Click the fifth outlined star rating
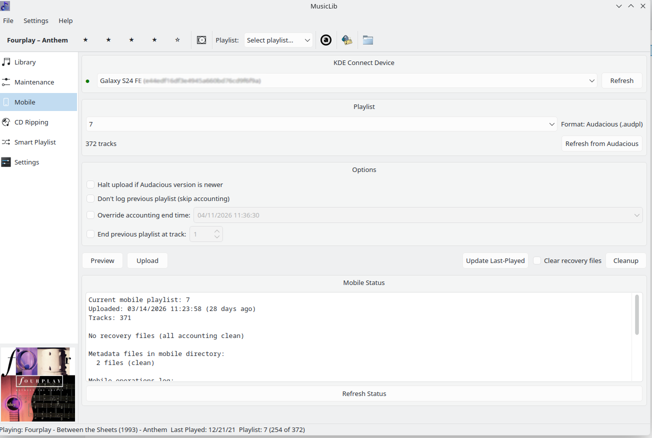Screen dimensions: 652x438 [177, 40]
